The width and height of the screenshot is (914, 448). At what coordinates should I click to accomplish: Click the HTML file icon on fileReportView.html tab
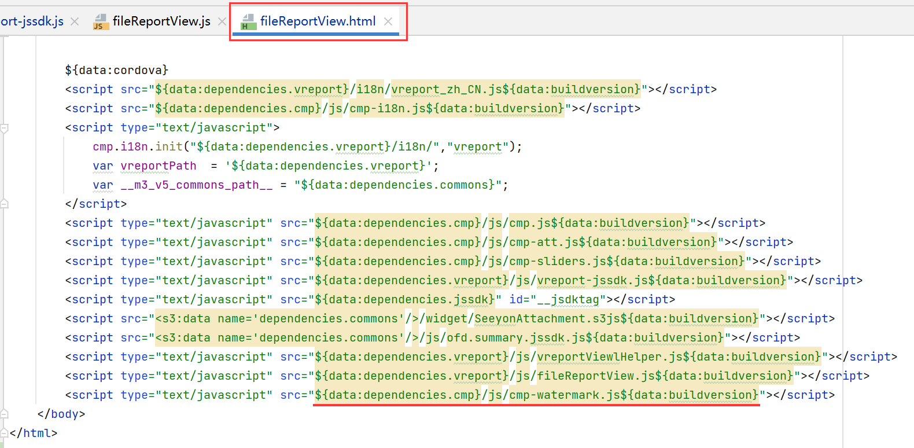coord(248,22)
